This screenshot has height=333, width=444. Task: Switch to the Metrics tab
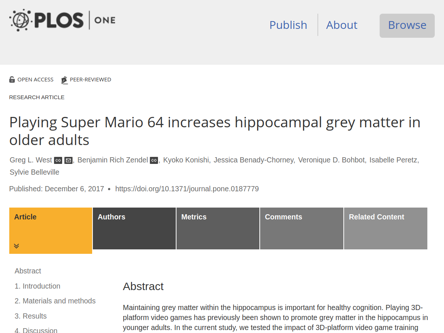[218, 228]
